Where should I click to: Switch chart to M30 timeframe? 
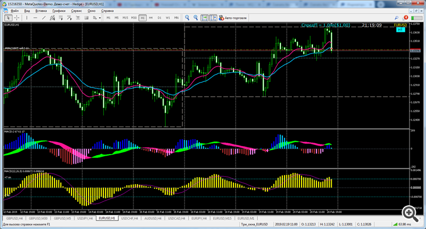[x=134, y=18]
